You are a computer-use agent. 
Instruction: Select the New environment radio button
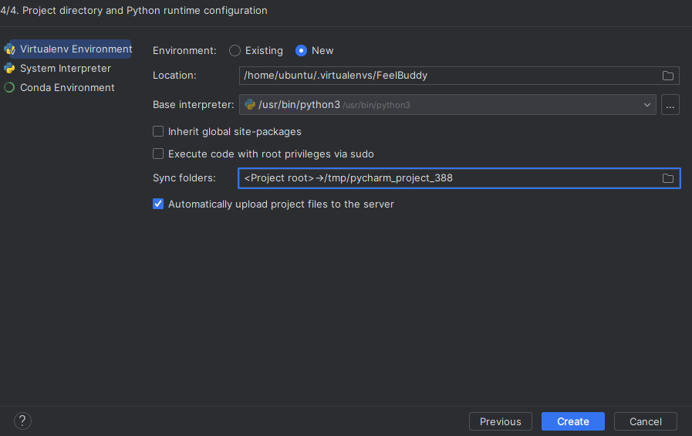(301, 51)
